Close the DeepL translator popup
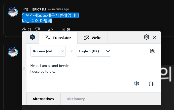 [x=155, y=37]
